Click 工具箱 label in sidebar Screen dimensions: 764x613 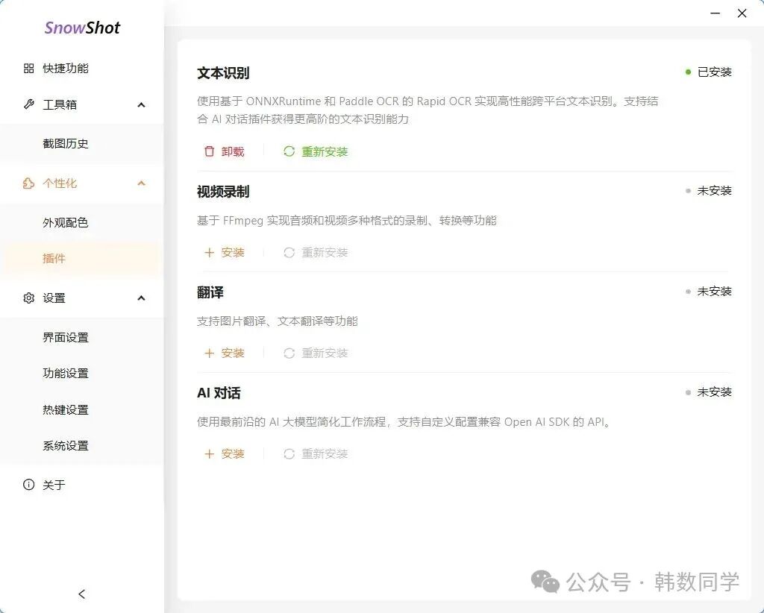click(x=60, y=104)
